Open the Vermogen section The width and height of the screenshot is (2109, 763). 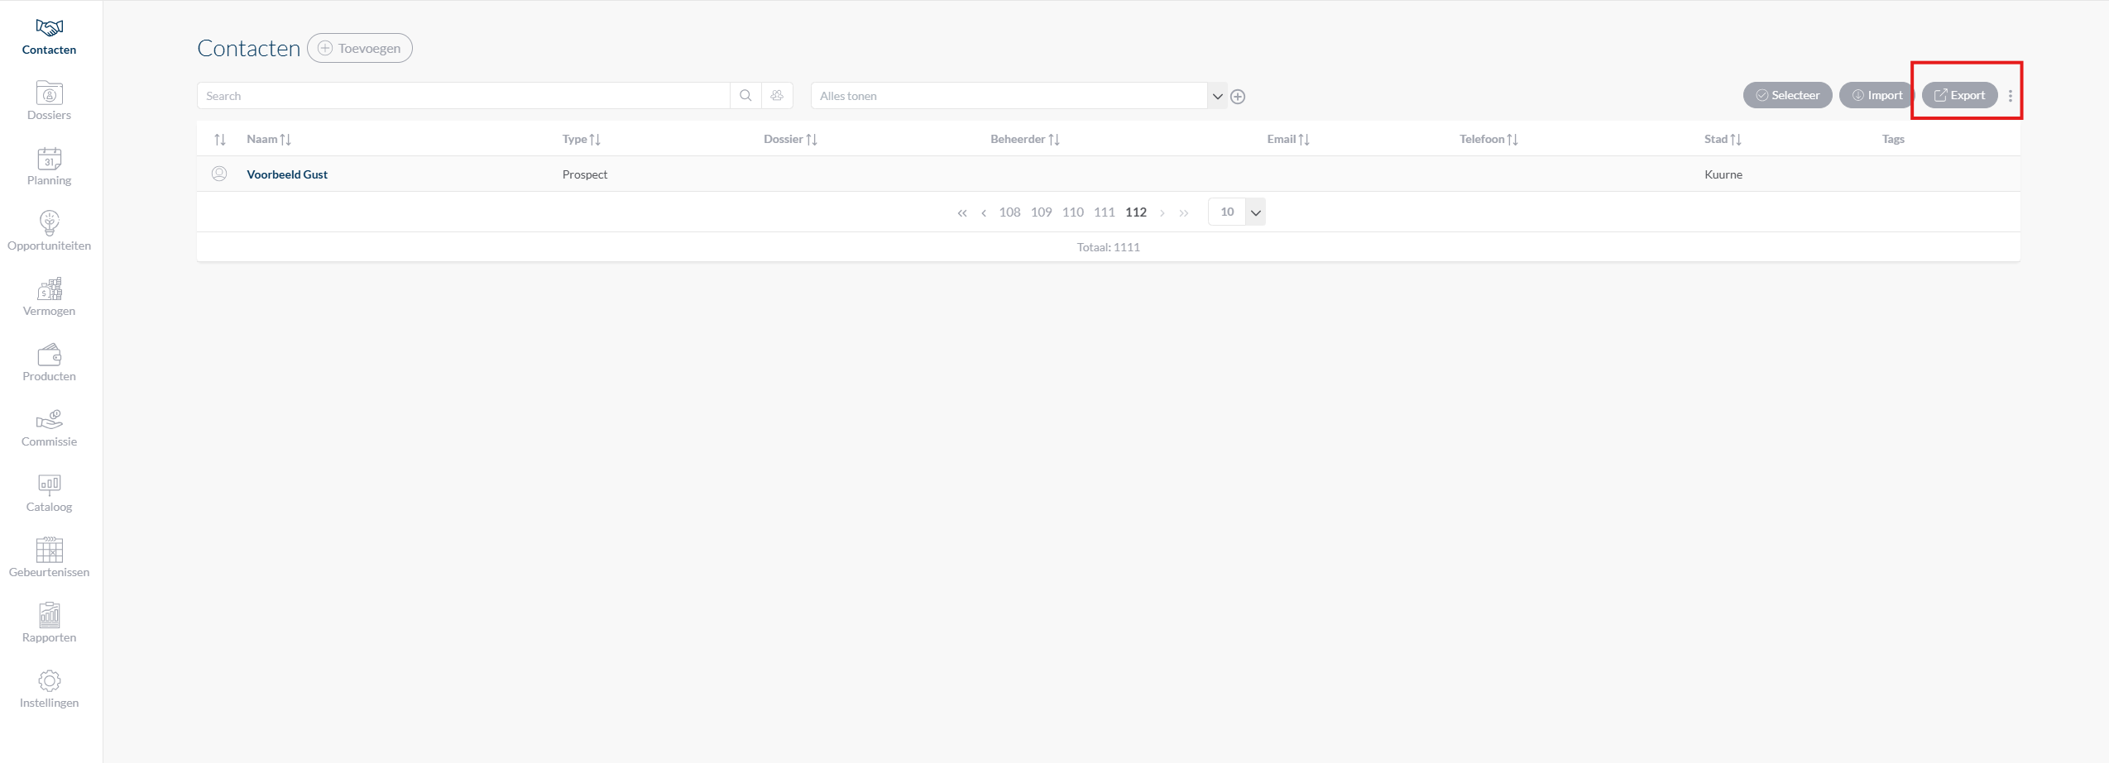pyautogui.click(x=49, y=289)
